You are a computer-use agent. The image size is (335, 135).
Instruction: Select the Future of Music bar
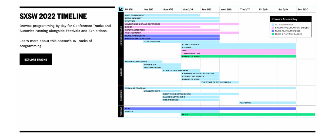(239, 56)
